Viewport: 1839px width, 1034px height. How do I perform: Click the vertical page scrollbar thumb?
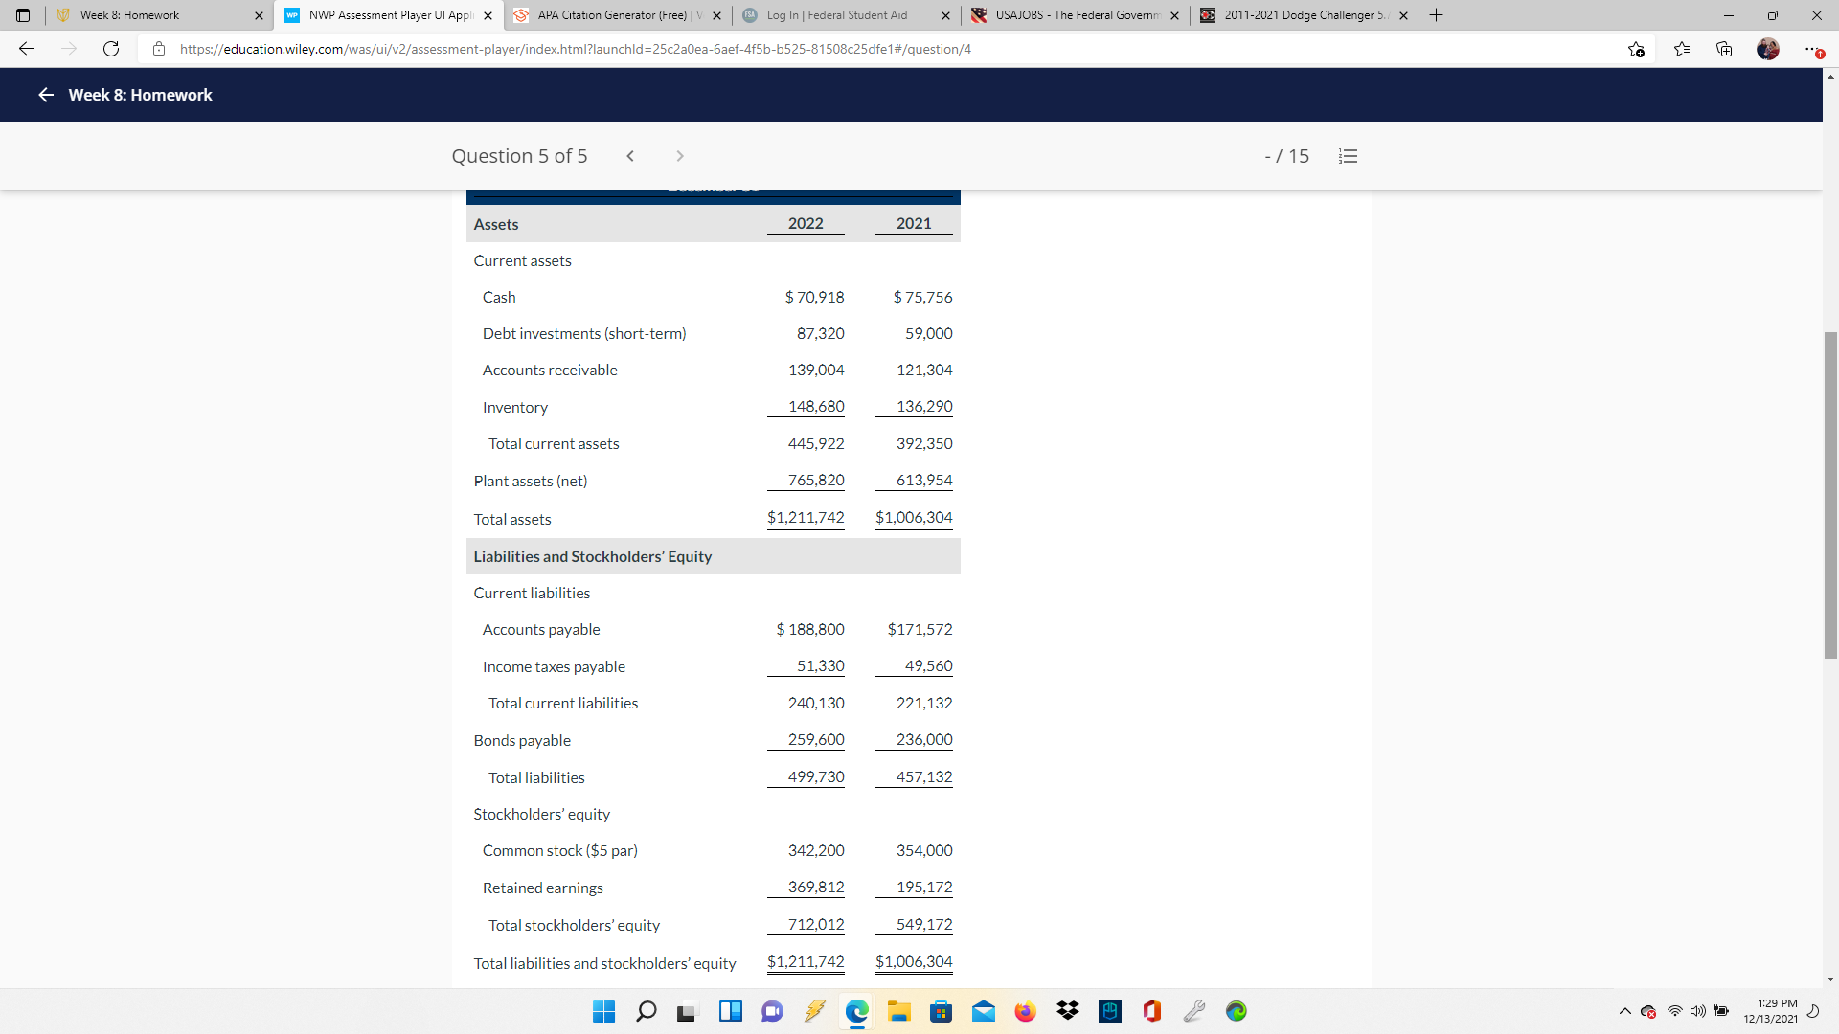1830,495
